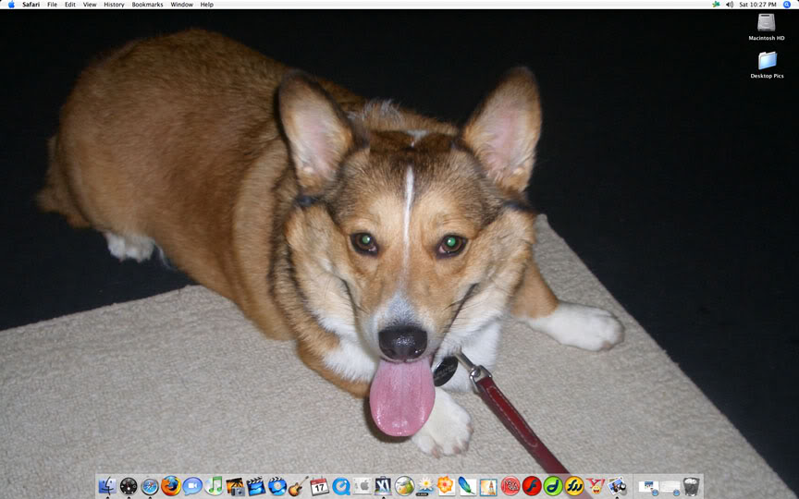Viewport: 799px width, 499px height.
Task: Open the View menu
Action: (x=90, y=4)
